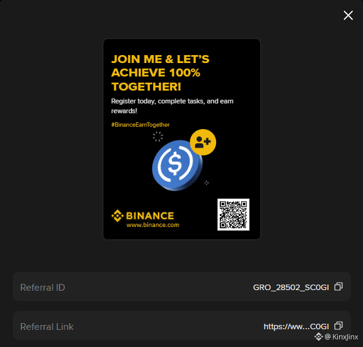Click the Referral ID label

[43, 287]
